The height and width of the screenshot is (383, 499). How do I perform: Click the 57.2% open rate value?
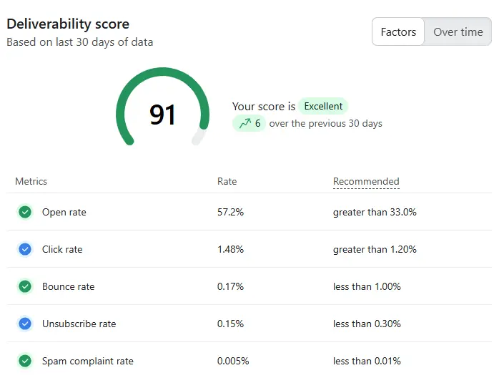(x=230, y=212)
